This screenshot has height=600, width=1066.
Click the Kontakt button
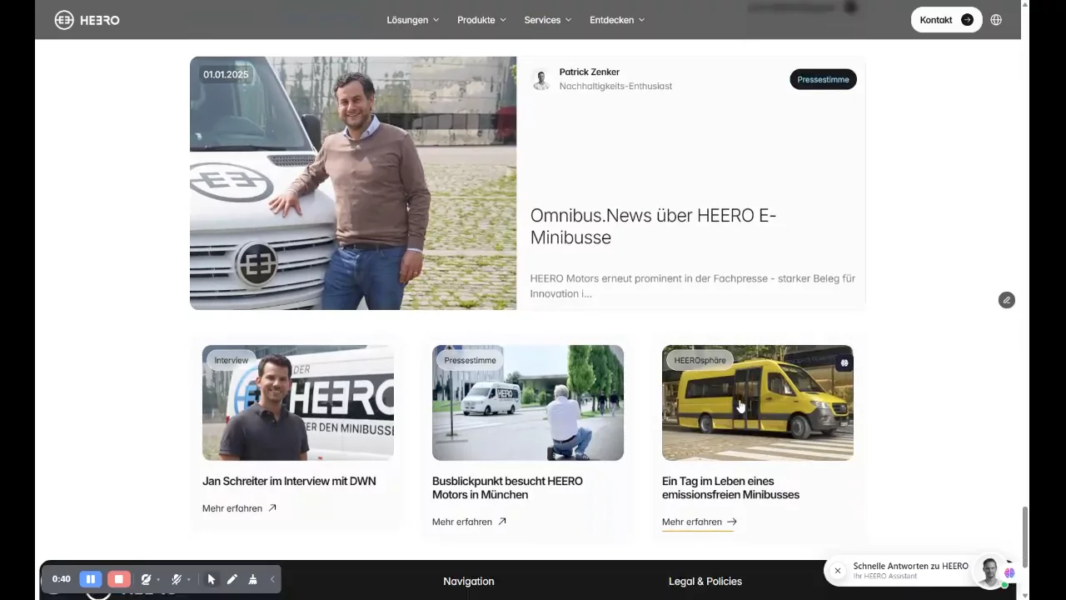946,20
